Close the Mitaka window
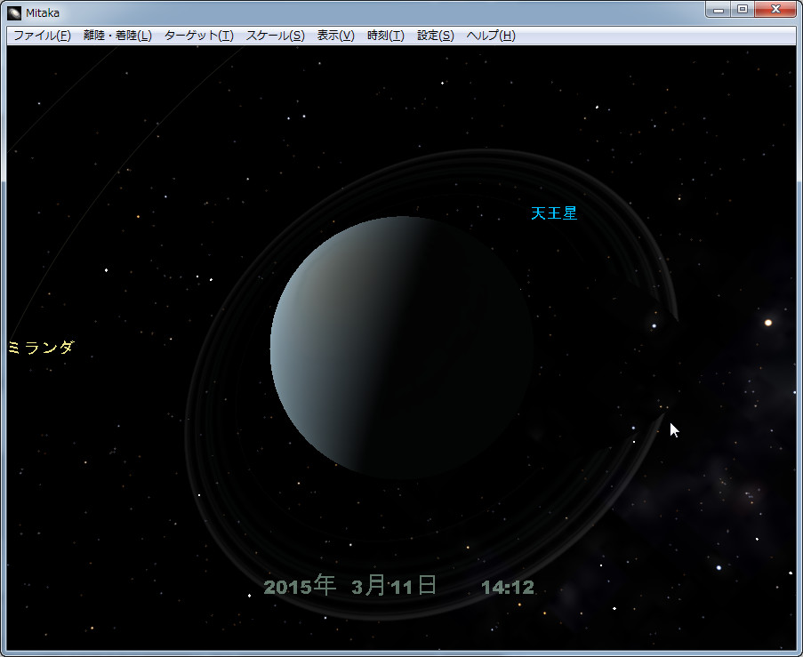The height and width of the screenshot is (657, 803). click(775, 9)
